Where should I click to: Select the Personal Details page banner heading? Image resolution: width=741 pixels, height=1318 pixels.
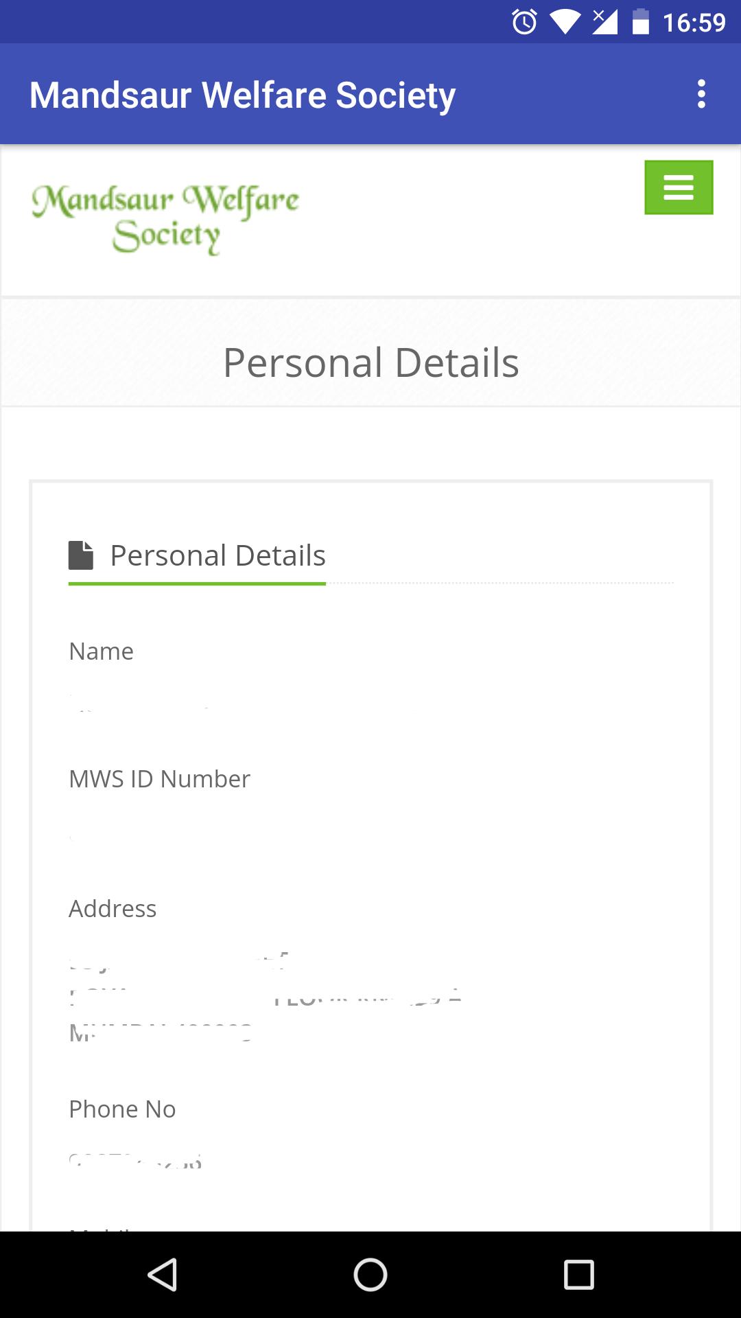pos(370,362)
